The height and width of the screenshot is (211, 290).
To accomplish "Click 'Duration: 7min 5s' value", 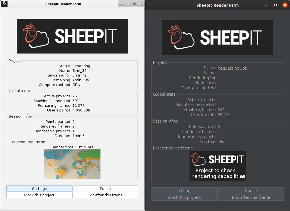I will [x=79, y=136].
